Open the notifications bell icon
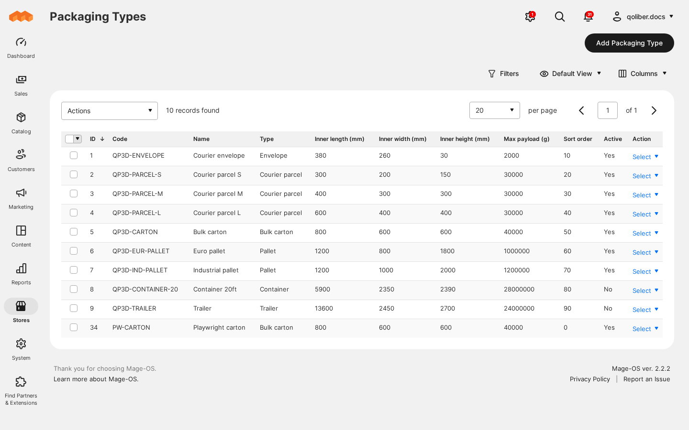 click(589, 17)
